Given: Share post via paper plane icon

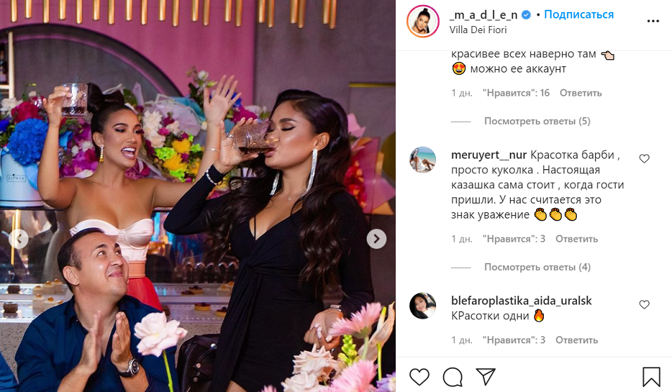Looking at the screenshot, I should 486,376.
